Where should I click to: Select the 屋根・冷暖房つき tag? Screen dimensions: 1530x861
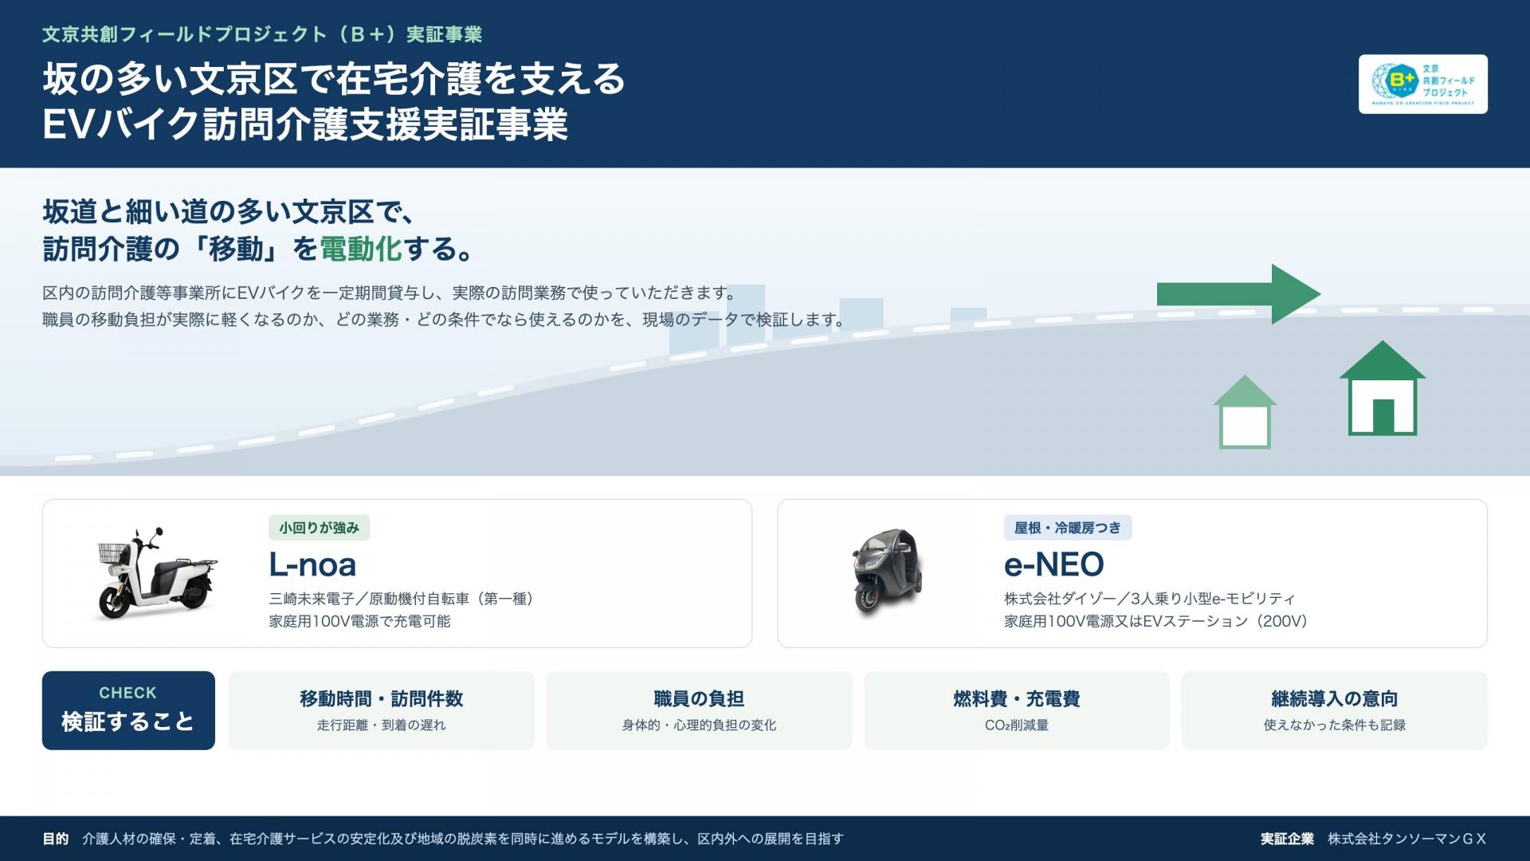coord(1067,528)
